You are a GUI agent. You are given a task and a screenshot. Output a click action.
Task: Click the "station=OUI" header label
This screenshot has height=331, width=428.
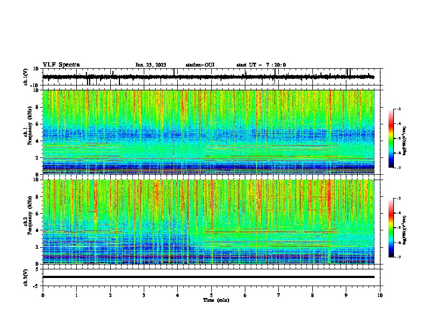pos(200,65)
